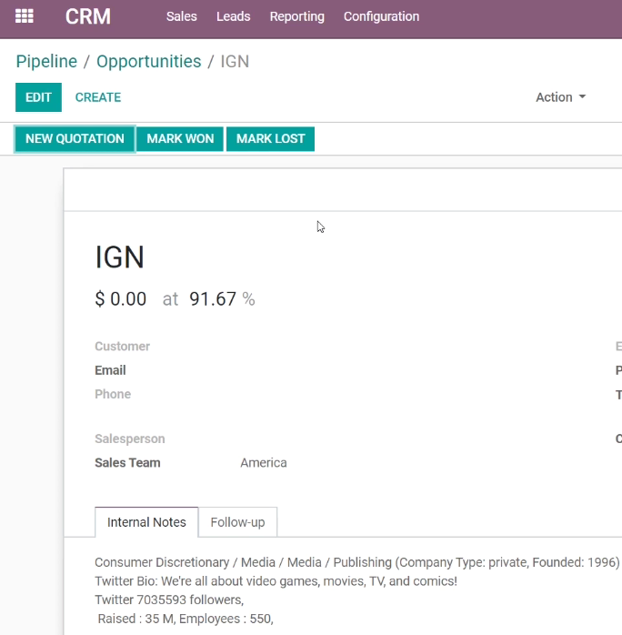The width and height of the screenshot is (622, 635).
Task: Click the America sales team value
Action: coord(264,462)
